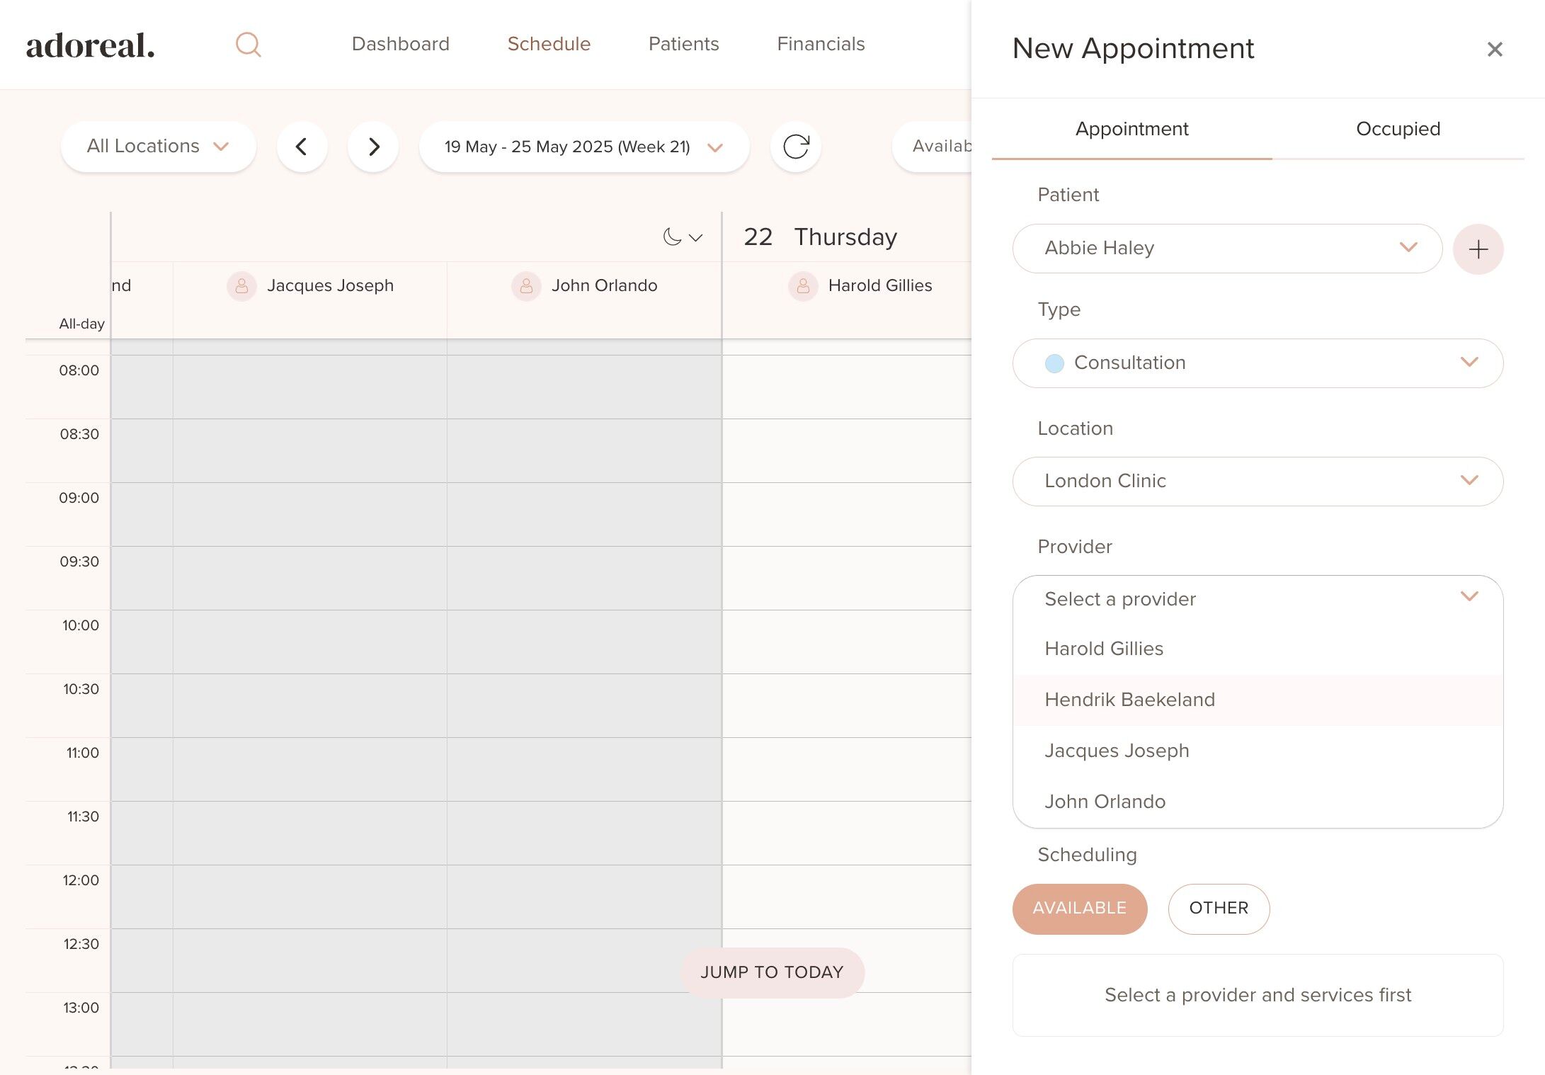Click the refresh schedule icon

(x=795, y=147)
